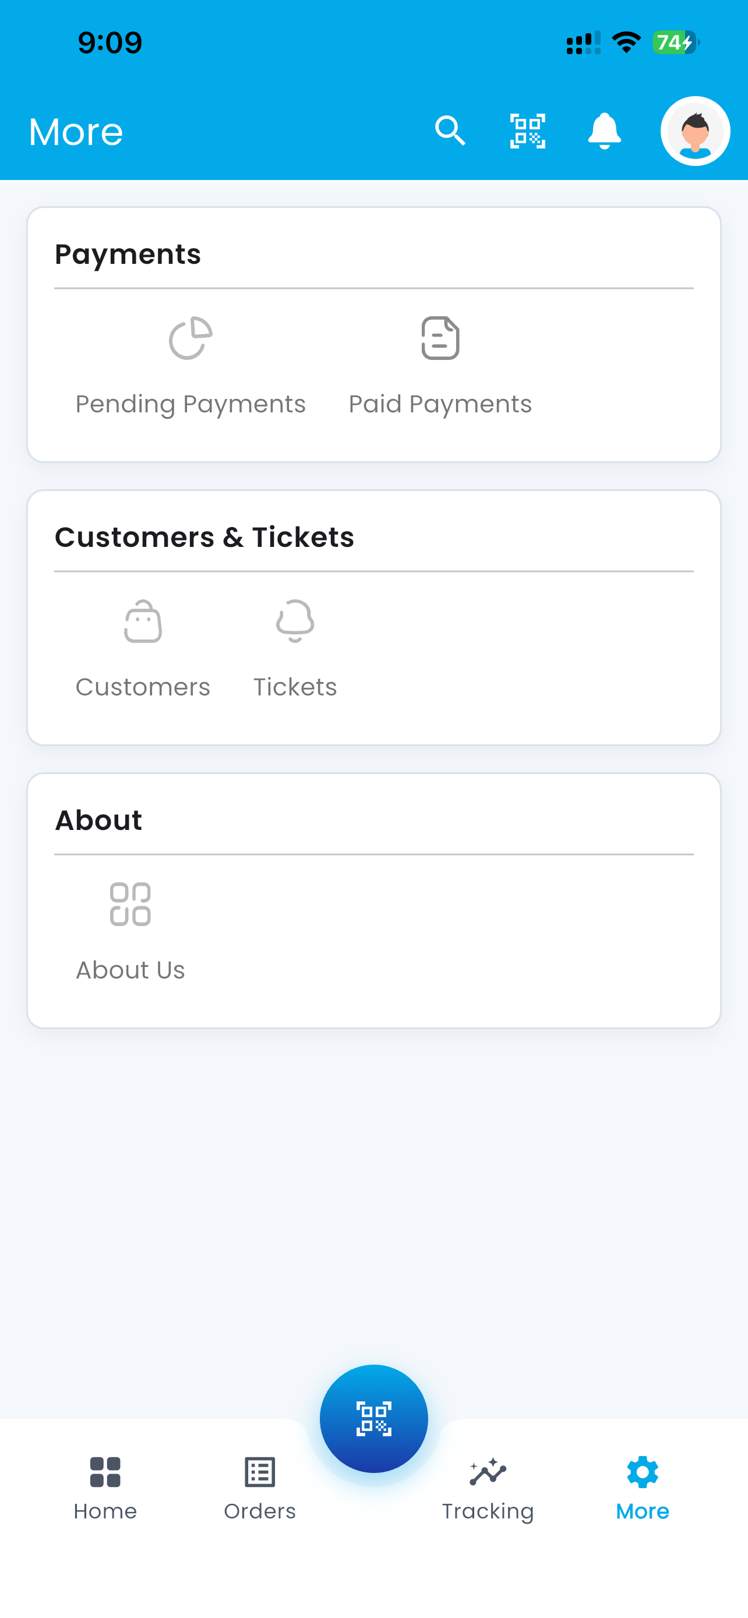The height and width of the screenshot is (1618, 748).
Task: Tap the floating QR scan button
Action: tap(373, 1418)
